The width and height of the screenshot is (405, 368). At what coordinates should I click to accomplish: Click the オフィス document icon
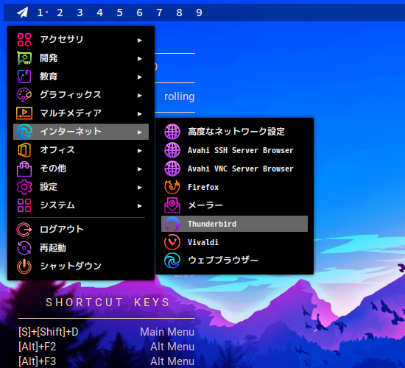click(x=24, y=150)
